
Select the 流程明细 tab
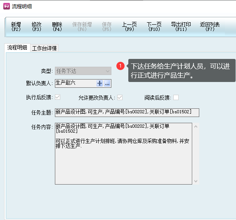[x=17, y=47]
